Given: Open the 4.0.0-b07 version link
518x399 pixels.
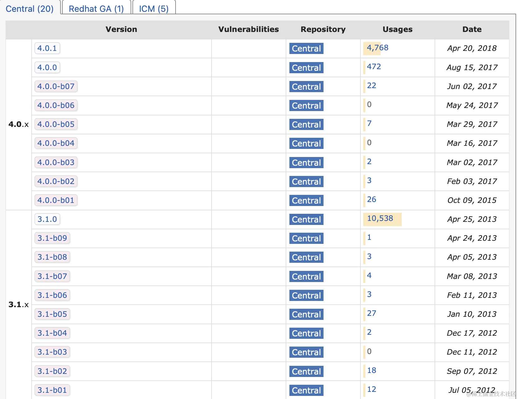Looking at the screenshot, I should (x=56, y=86).
